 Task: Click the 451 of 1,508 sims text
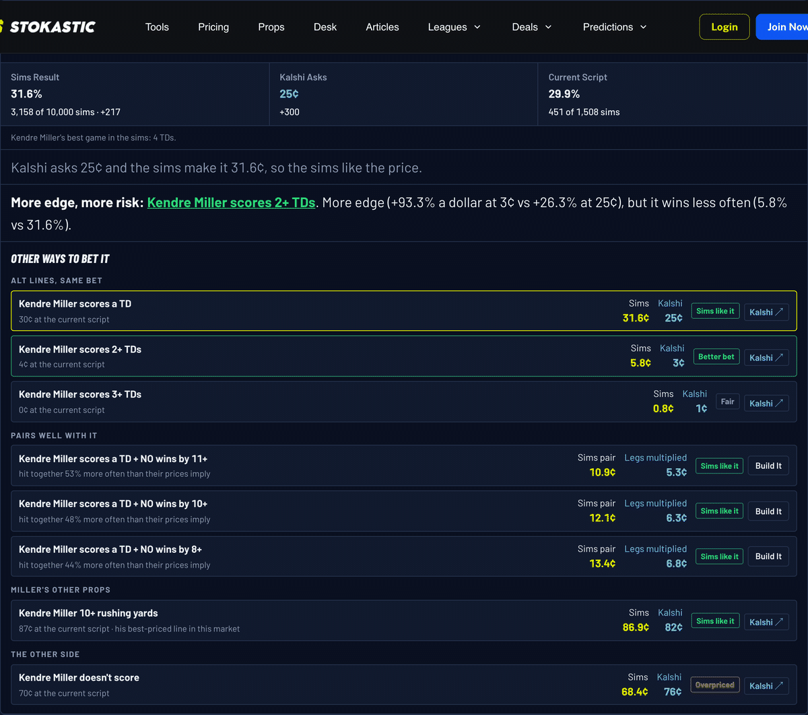click(584, 112)
